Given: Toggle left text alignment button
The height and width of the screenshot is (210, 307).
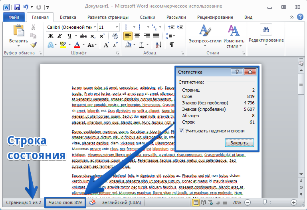Looking at the screenshot, I should pos(128,36).
